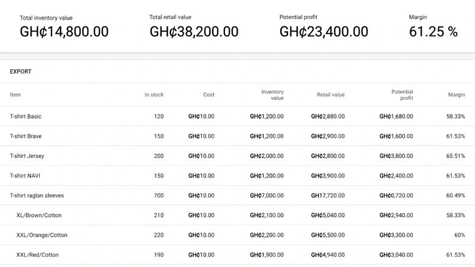Click the overall margin 61.25 %
Screen dimensions: 475x267
click(x=433, y=32)
